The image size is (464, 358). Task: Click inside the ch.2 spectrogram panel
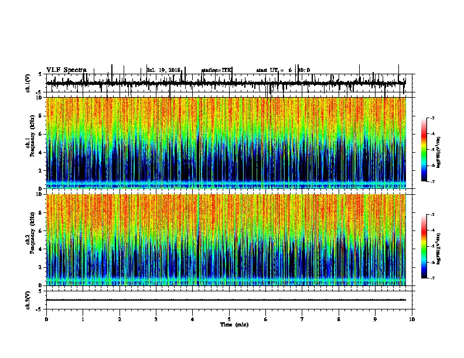tap(226, 240)
